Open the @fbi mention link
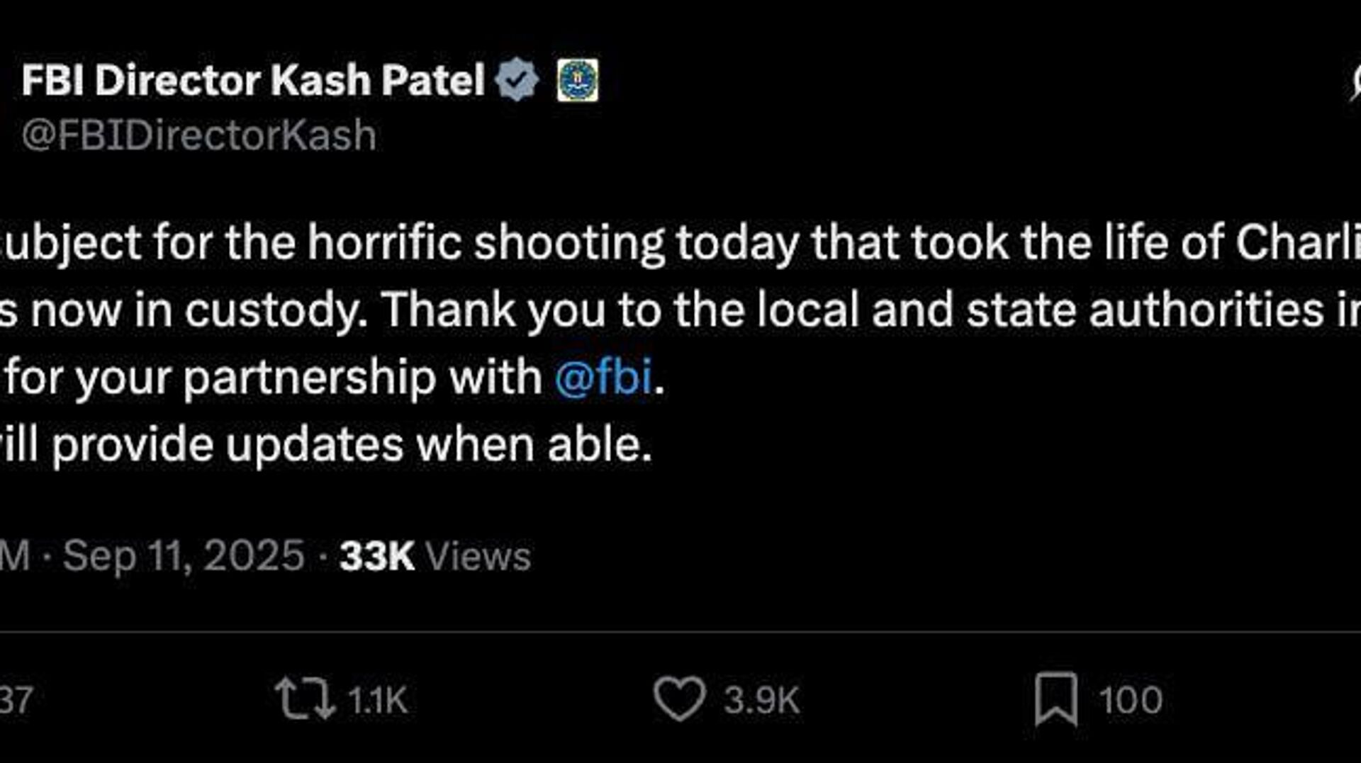 (603, 377)
